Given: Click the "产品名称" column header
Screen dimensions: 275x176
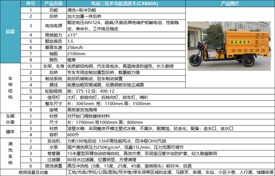Looking at the screenshot, I should pyautogui.click(x=54, y=3).
